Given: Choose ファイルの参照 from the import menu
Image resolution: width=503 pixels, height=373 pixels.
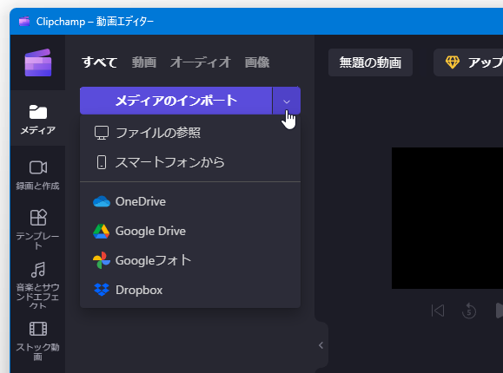Looking at the screenshot, I should coord(190,133).
